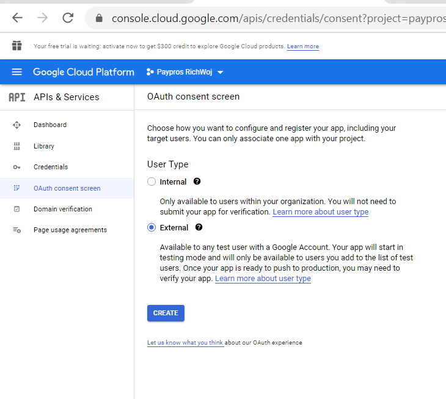
Task: Open Page usage agreements
Action: click(67, 230)
